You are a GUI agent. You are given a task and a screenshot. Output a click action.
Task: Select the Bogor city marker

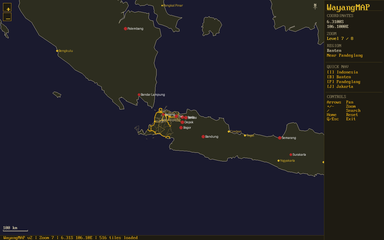tap(181, 128)
